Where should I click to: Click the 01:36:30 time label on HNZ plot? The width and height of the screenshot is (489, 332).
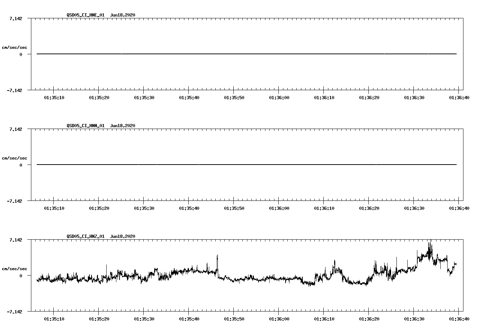tap(414, 319)
